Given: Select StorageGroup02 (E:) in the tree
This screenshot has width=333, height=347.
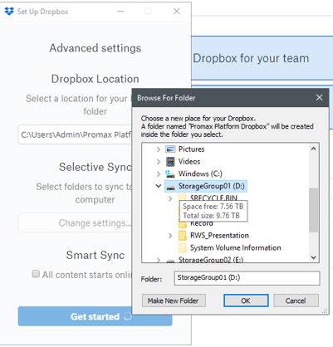Looking at the screenshot, I should (211, 260).
